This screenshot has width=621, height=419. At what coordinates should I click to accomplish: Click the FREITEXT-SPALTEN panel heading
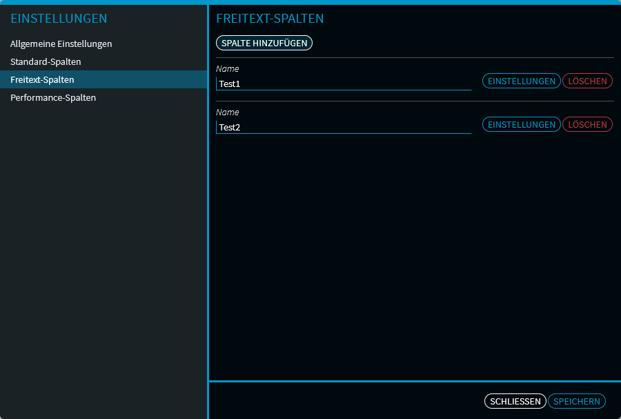click(270, 19)
